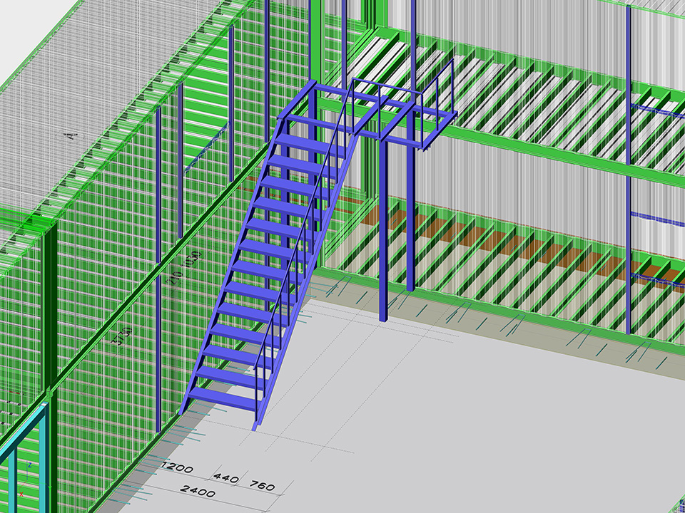Click the red X axis label
Screen dimensions: 685x513
[21, 475]
